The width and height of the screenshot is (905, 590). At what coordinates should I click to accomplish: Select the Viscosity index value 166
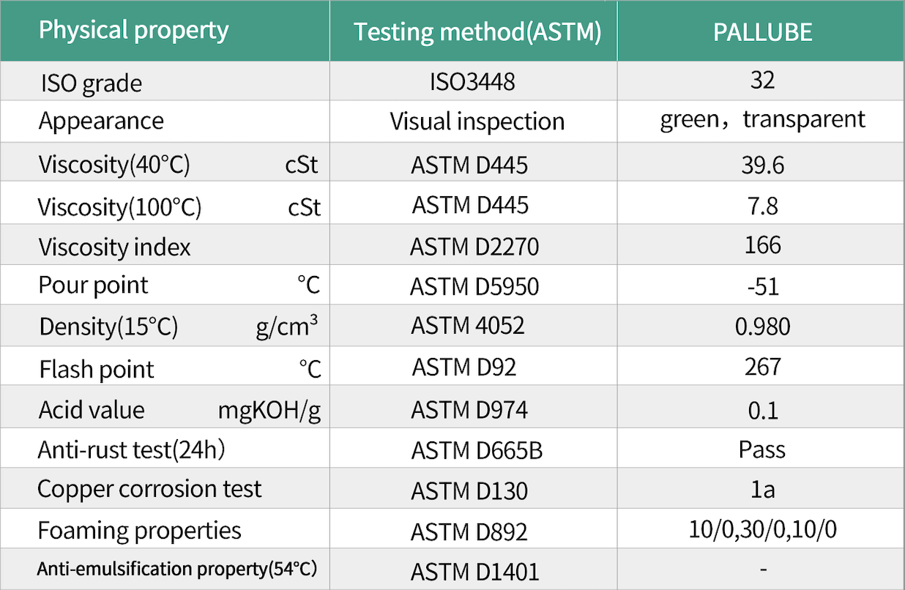(762, 244)
